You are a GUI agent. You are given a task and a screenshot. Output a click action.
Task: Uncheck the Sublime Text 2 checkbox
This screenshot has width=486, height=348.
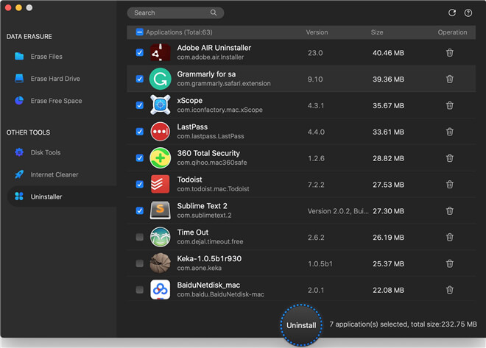coord(139,210)
